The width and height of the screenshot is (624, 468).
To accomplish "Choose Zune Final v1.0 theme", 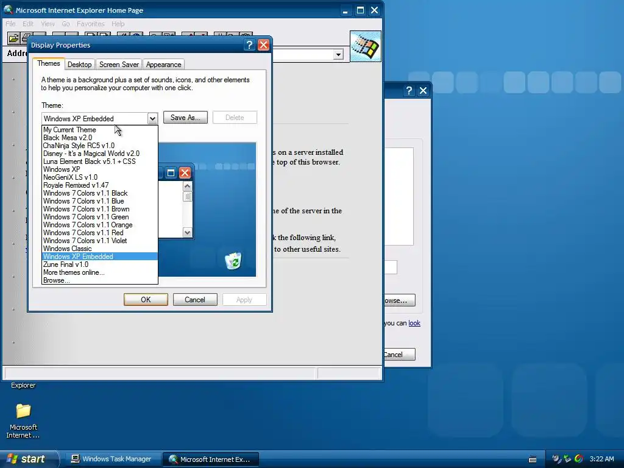I will coord(100,264).
